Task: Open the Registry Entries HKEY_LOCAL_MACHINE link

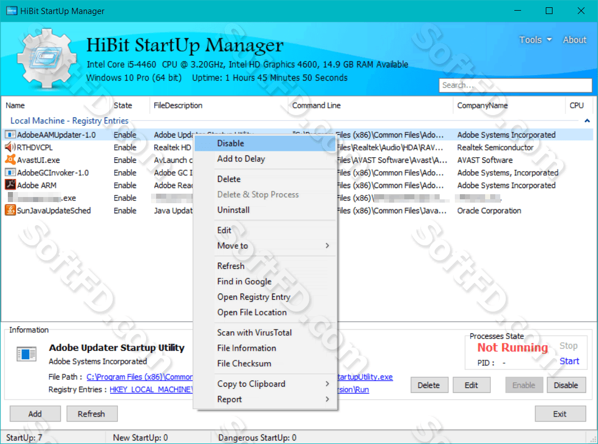Action: point(151,390)
